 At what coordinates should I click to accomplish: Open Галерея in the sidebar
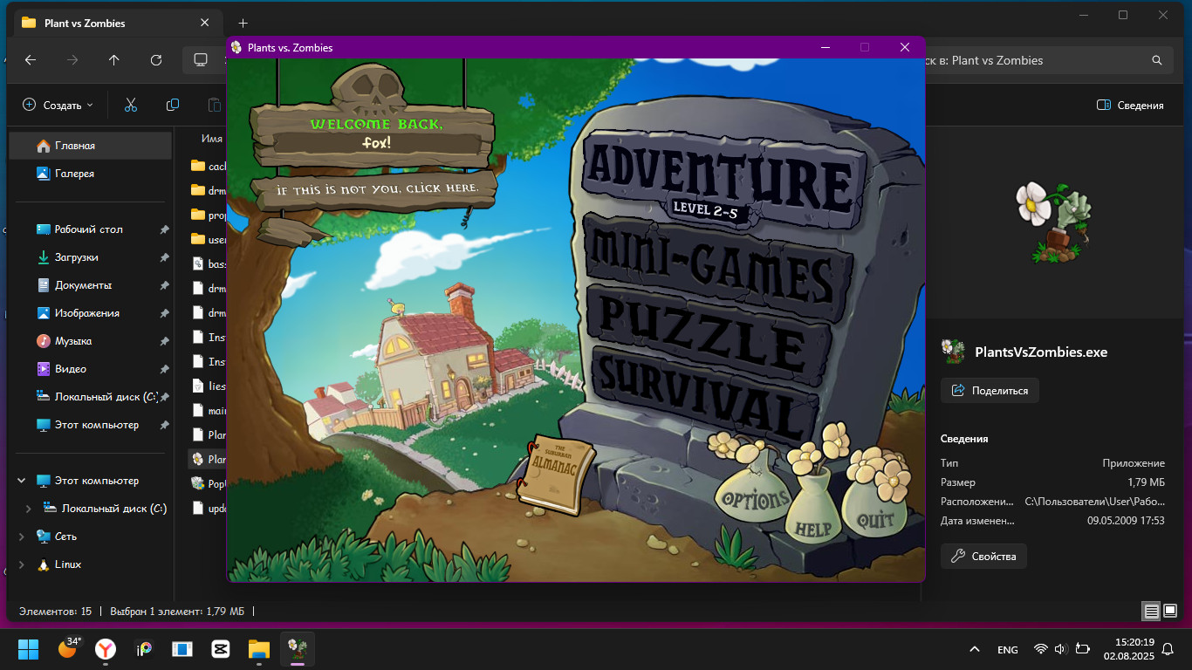point(91,174)
